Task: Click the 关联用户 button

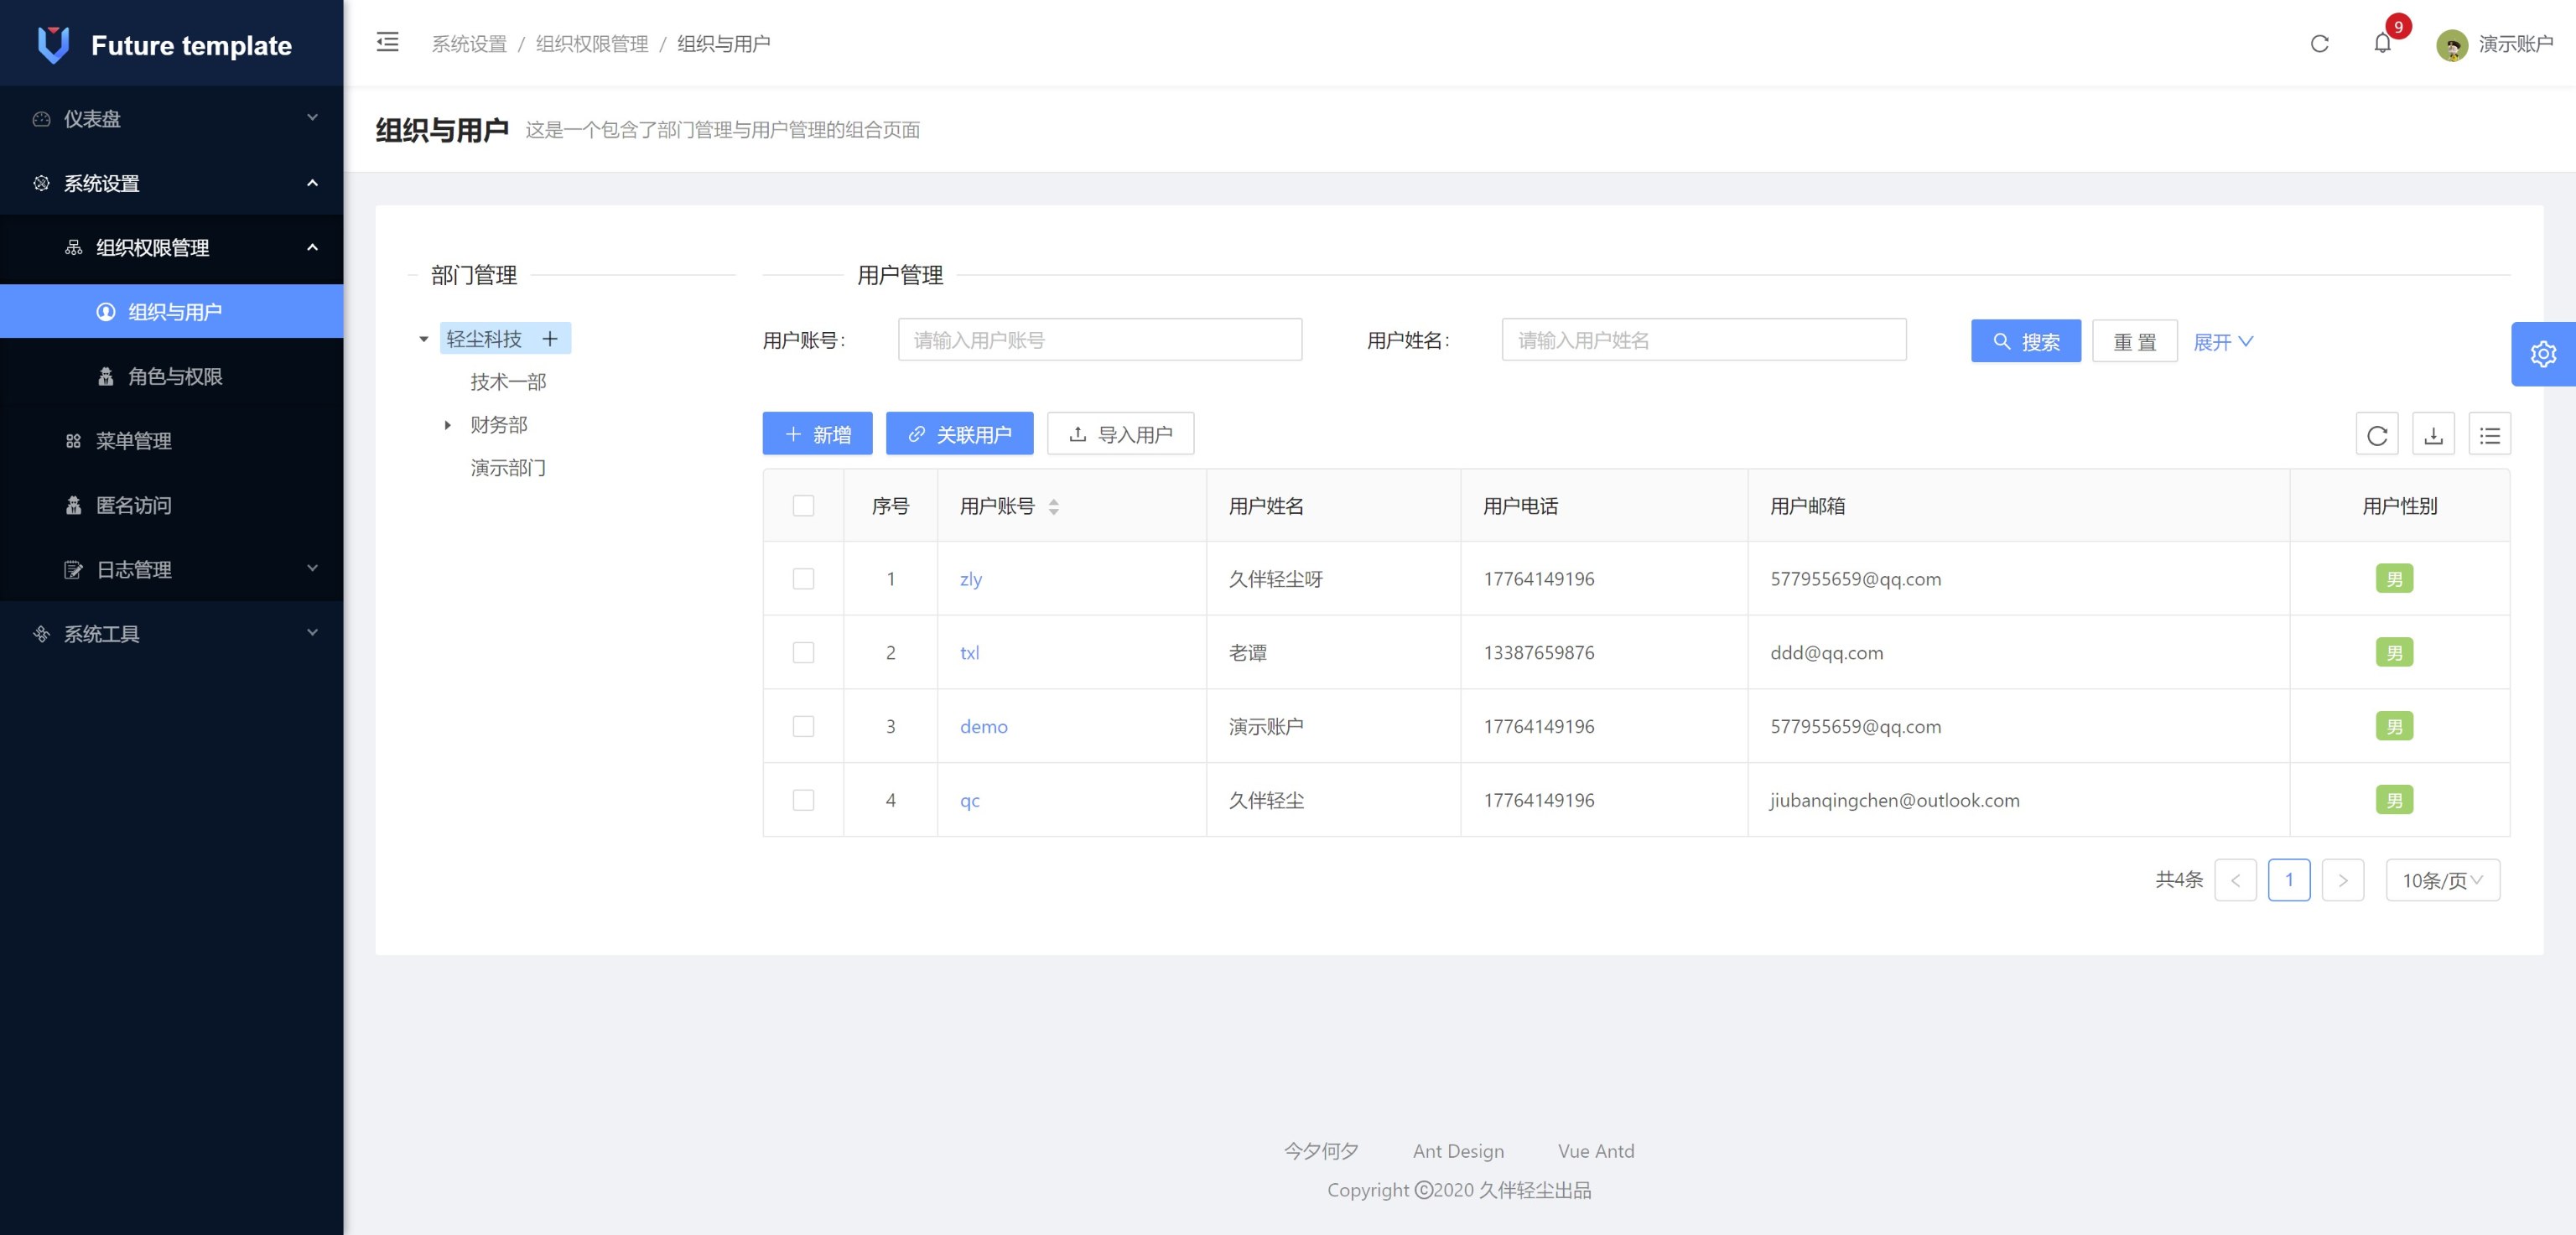Action: pos(959,434)
